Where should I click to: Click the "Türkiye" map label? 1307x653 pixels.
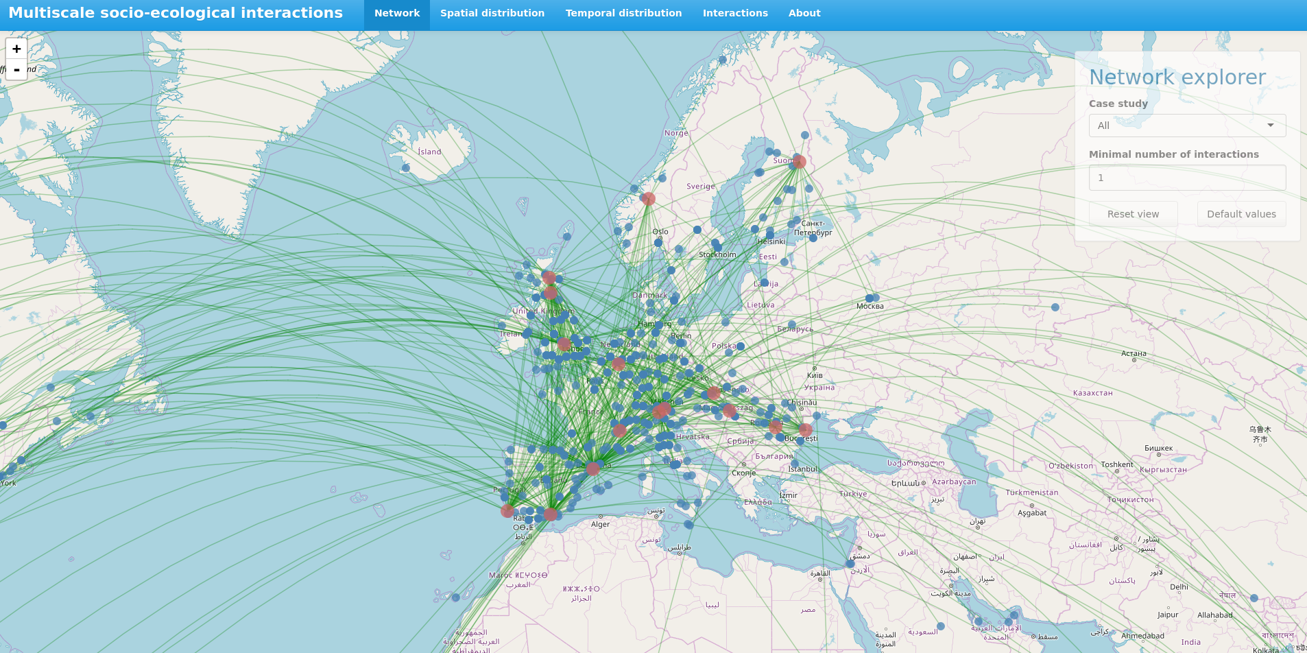[x=853, y=494]
